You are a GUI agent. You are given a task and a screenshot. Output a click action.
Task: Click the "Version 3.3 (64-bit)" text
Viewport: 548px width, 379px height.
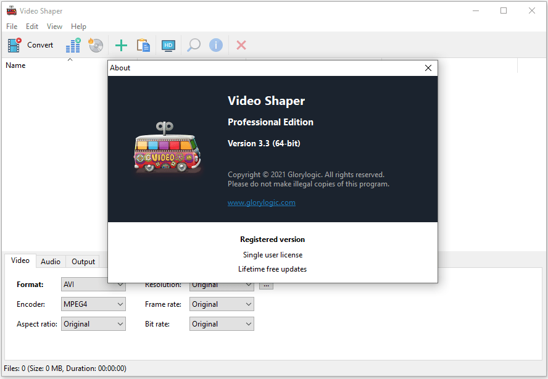(264, 143)
